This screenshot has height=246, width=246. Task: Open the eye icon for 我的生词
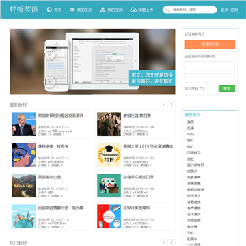click(72, 10)
